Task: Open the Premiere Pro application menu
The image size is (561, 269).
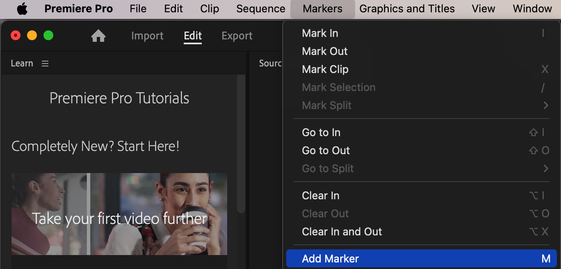Action: click(78, 9)
